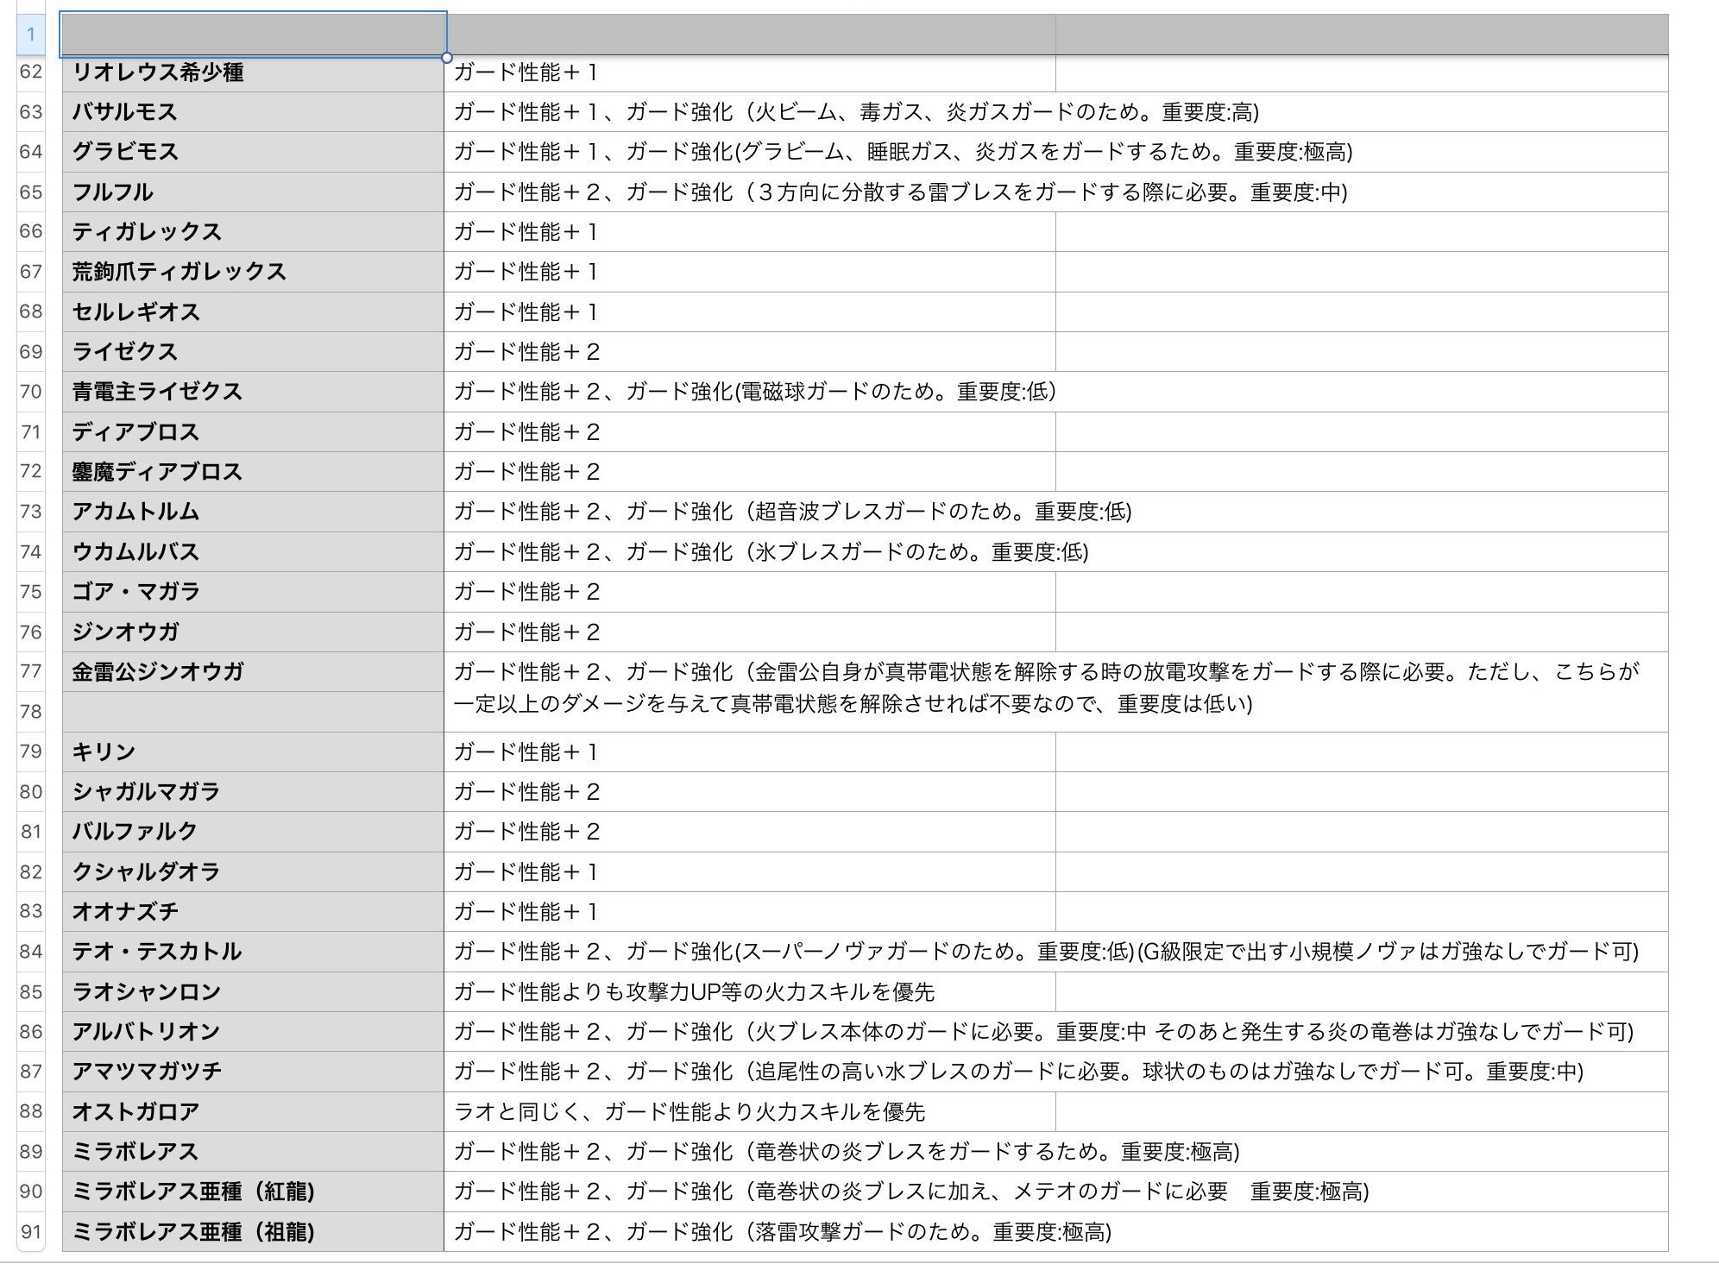Select the cell アカムトルム
Viewport: 1719px width, 1283px height.
point(253,512)
